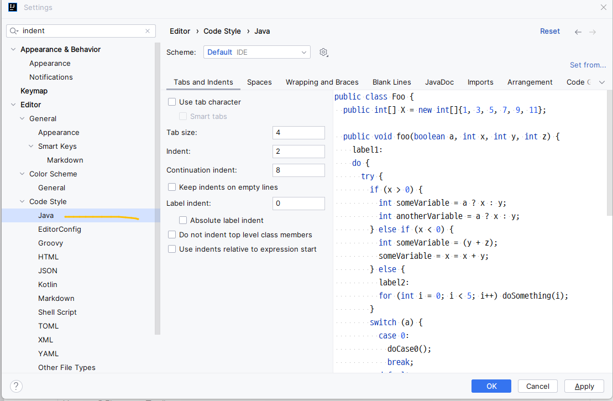This screenshot has width=613, height=401.
Task: Focus the Indent field
Action: (x=298, y=152)
